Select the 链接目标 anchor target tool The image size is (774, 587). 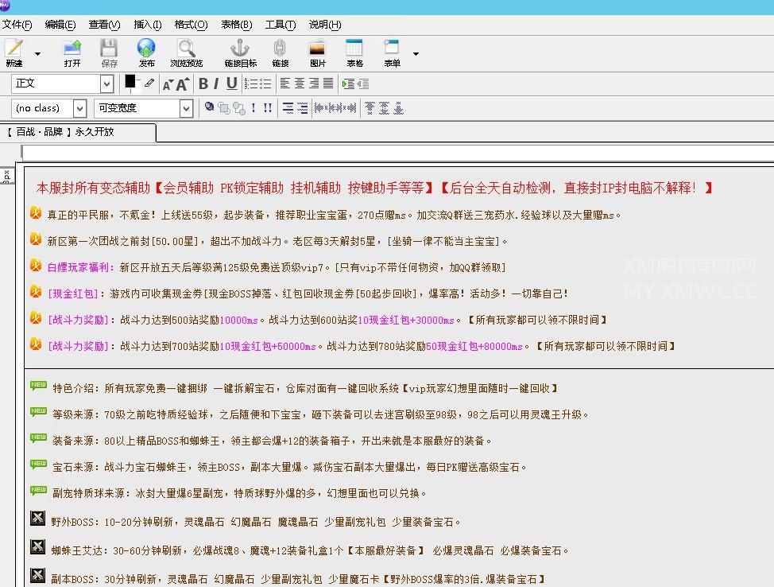(x=240, y=52)
